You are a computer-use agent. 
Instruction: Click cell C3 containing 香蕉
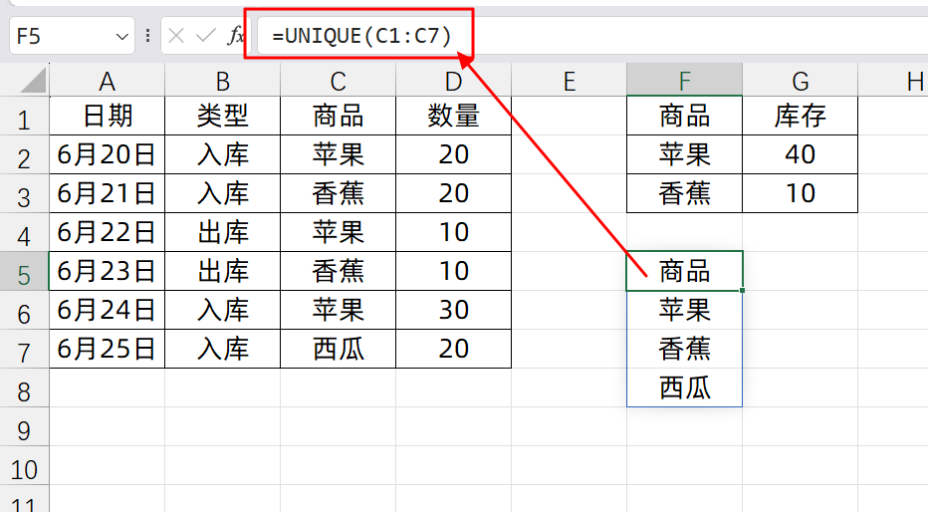pos(338,193)
